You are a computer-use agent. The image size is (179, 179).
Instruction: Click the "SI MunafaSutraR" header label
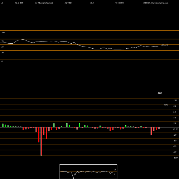point(44,3)
